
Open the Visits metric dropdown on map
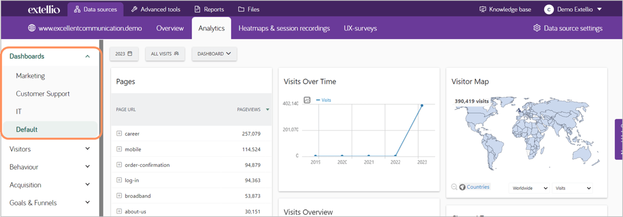tap(572, 188)
